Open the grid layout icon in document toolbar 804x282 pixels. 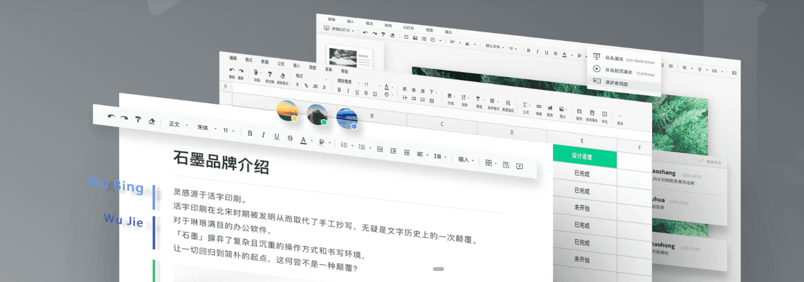point(490,163)
